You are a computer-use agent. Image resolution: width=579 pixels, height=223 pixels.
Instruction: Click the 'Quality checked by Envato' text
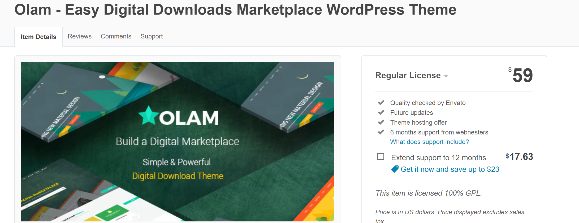(428, 103)
